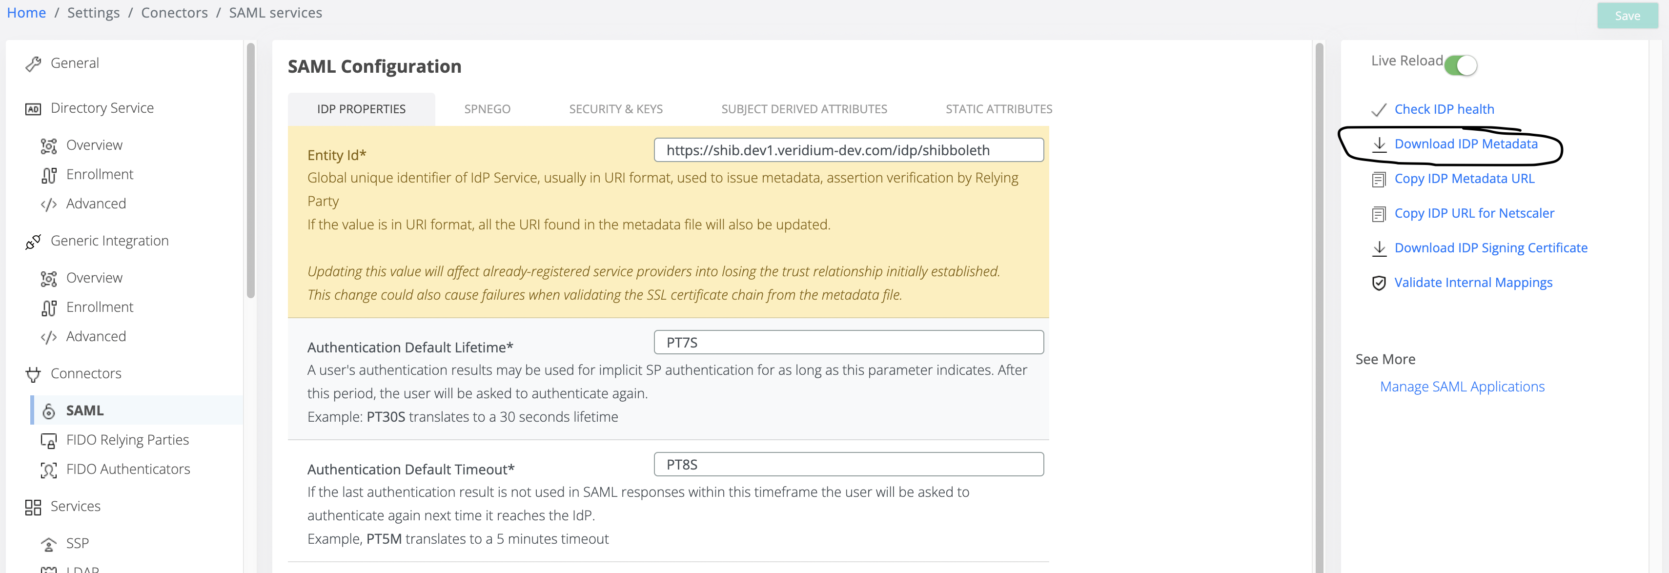Screen dimensions: 1669x573
Task: Open the Manage SAML Applications link
Action: click(x=1462, y=387)
